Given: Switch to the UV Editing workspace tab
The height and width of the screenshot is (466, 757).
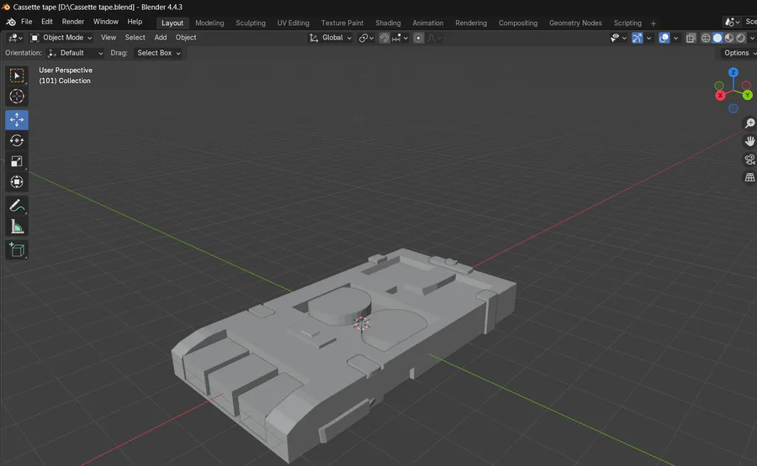Looking at the screenshot, I should click(293, 24).
